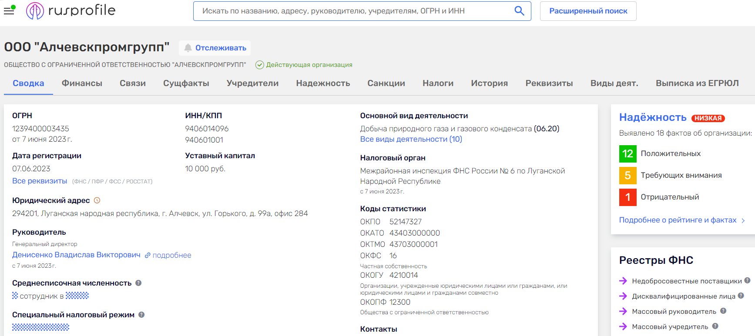Viewport: 755px width, 336px height.
Task: Click the green checkmark status icon
Action: coord(260,65)
